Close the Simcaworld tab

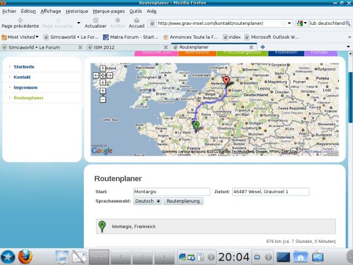point(80,47)
